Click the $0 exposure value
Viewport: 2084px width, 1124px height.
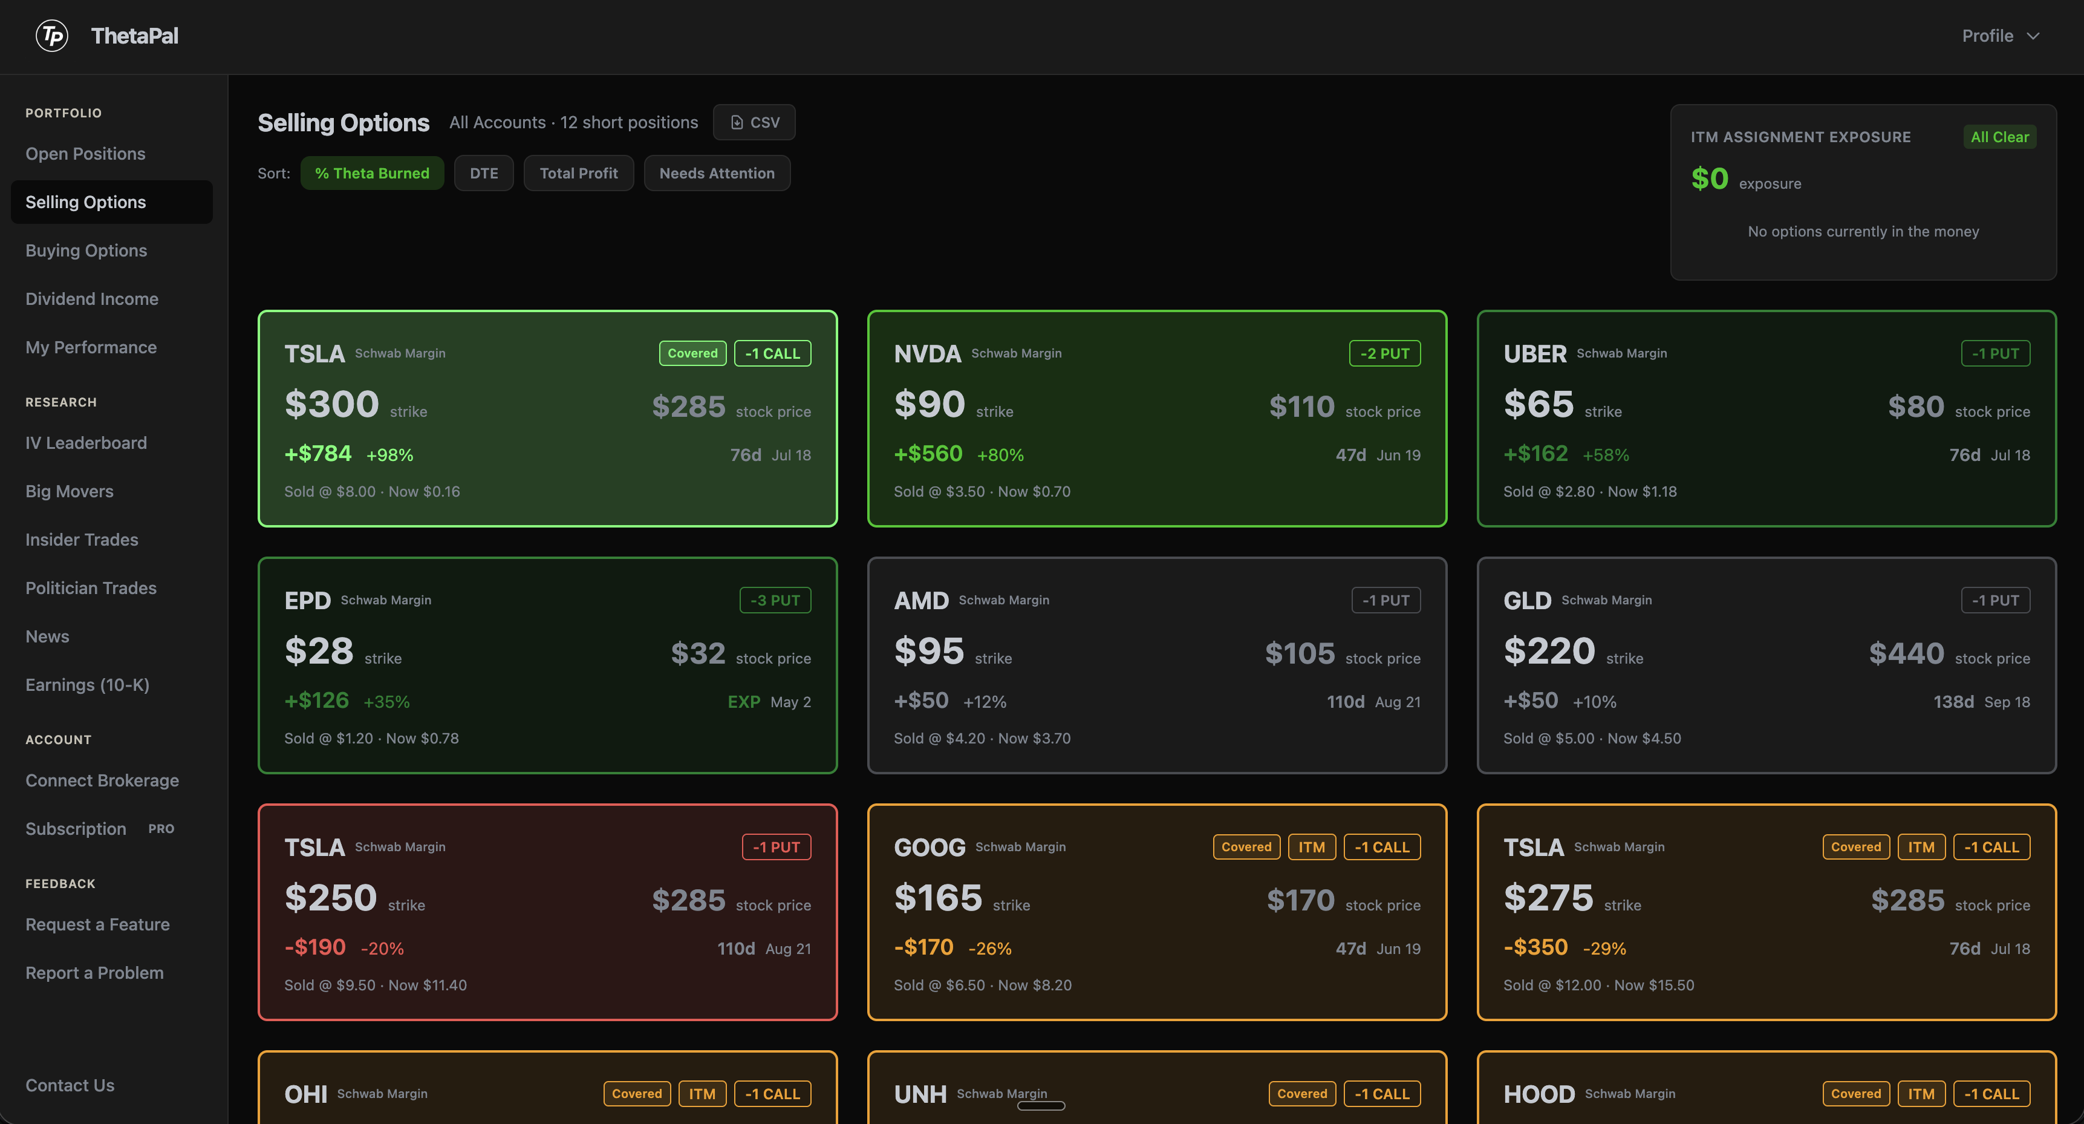pos(1710,179)
